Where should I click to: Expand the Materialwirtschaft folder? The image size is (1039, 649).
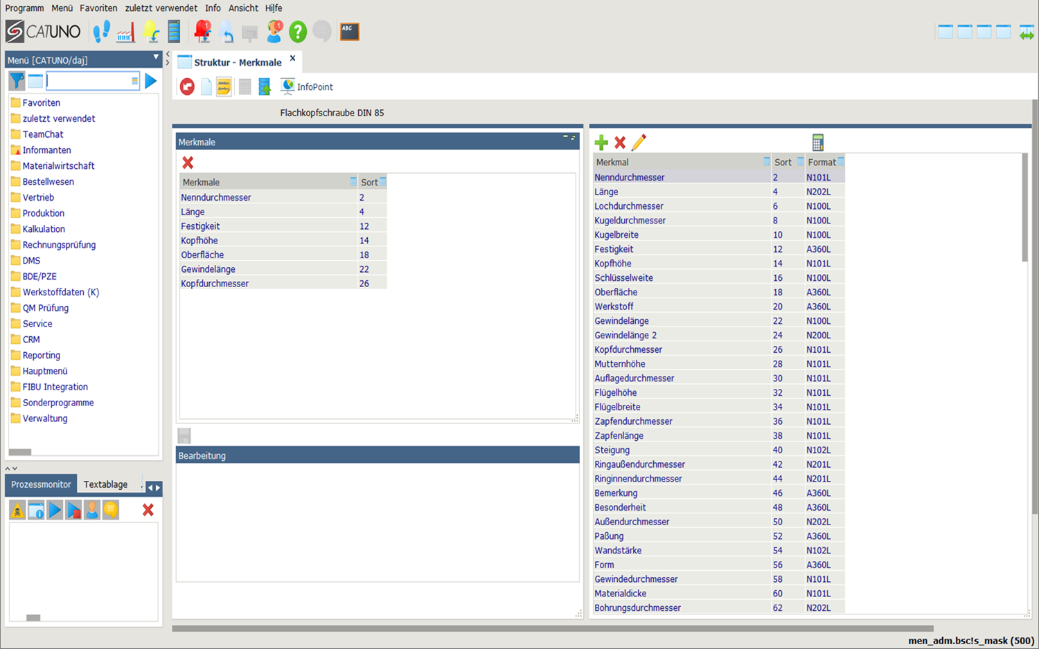pyautogui.click(x=58, y=166)
